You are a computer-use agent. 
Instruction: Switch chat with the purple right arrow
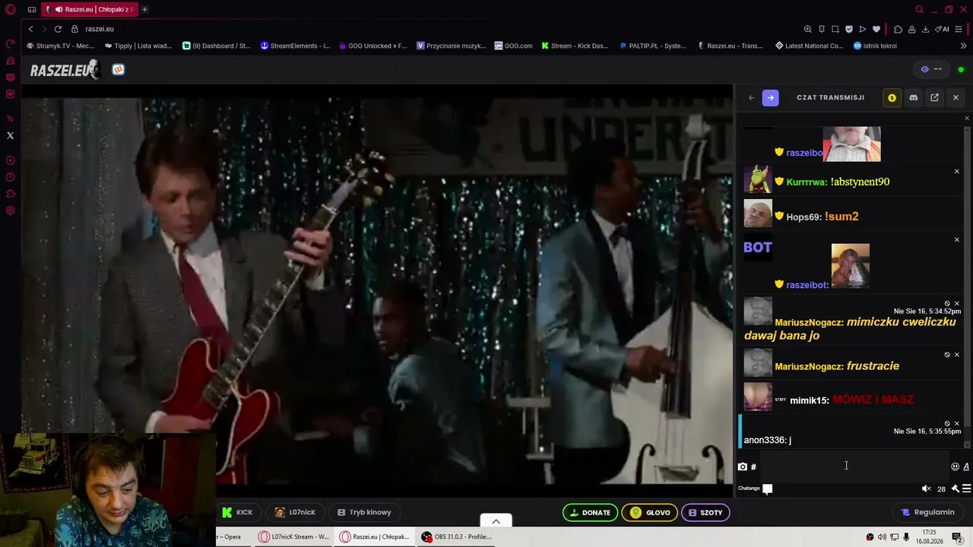(770, 97)
